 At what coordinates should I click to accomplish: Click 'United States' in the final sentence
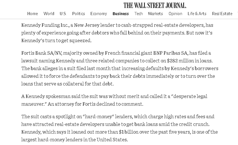point(112,140)
